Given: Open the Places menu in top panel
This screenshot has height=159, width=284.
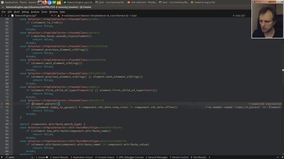Looking at the screenshot, I should point(23,2).
